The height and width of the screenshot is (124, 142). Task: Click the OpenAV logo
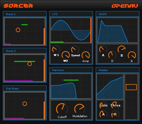click(125, 6)
